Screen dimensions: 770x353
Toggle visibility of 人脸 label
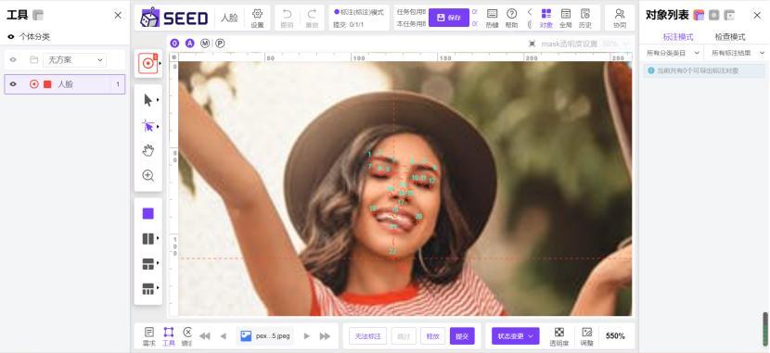pyautogui.click(x=13, y=84)
